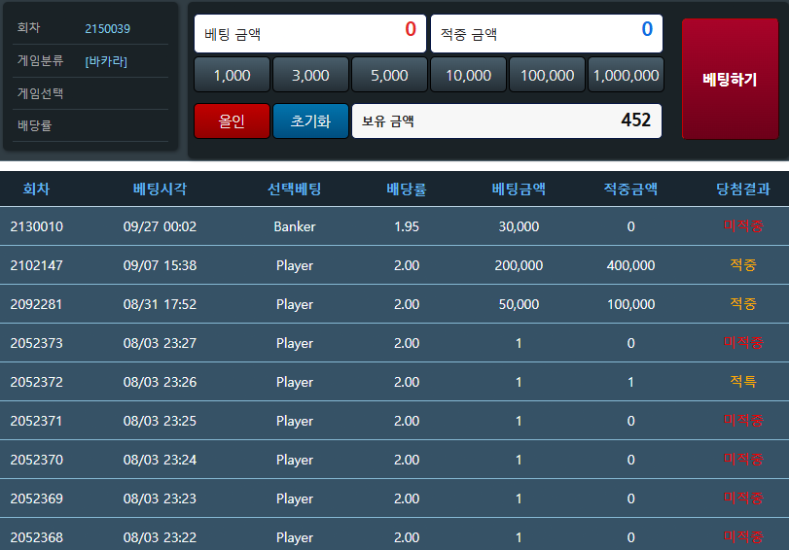Click the 200,000 bet amount cell
The height and width of the screenshot is (550, 789).
pyautogui.click(x=519, y=265)
